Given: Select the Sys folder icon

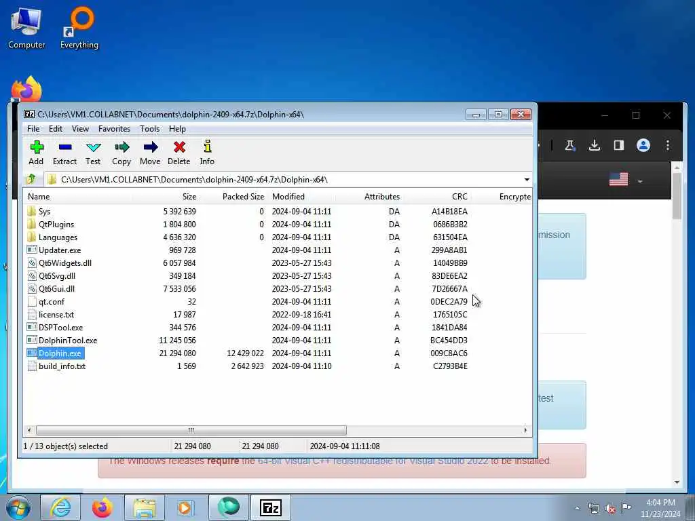Looking at the screenshot, I should [31, 212].
